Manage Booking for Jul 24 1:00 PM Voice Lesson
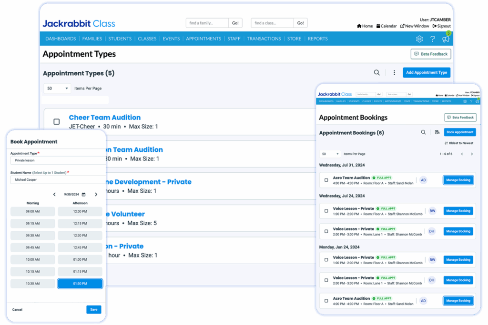Screen dimensions: 488x325 pos(458,211)
